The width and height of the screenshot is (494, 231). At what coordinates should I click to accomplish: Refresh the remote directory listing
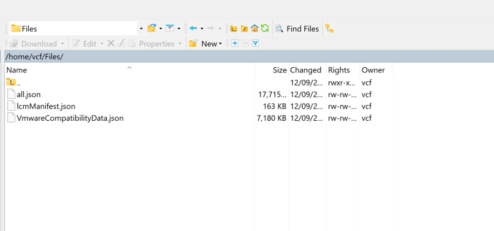click(265, 28)
